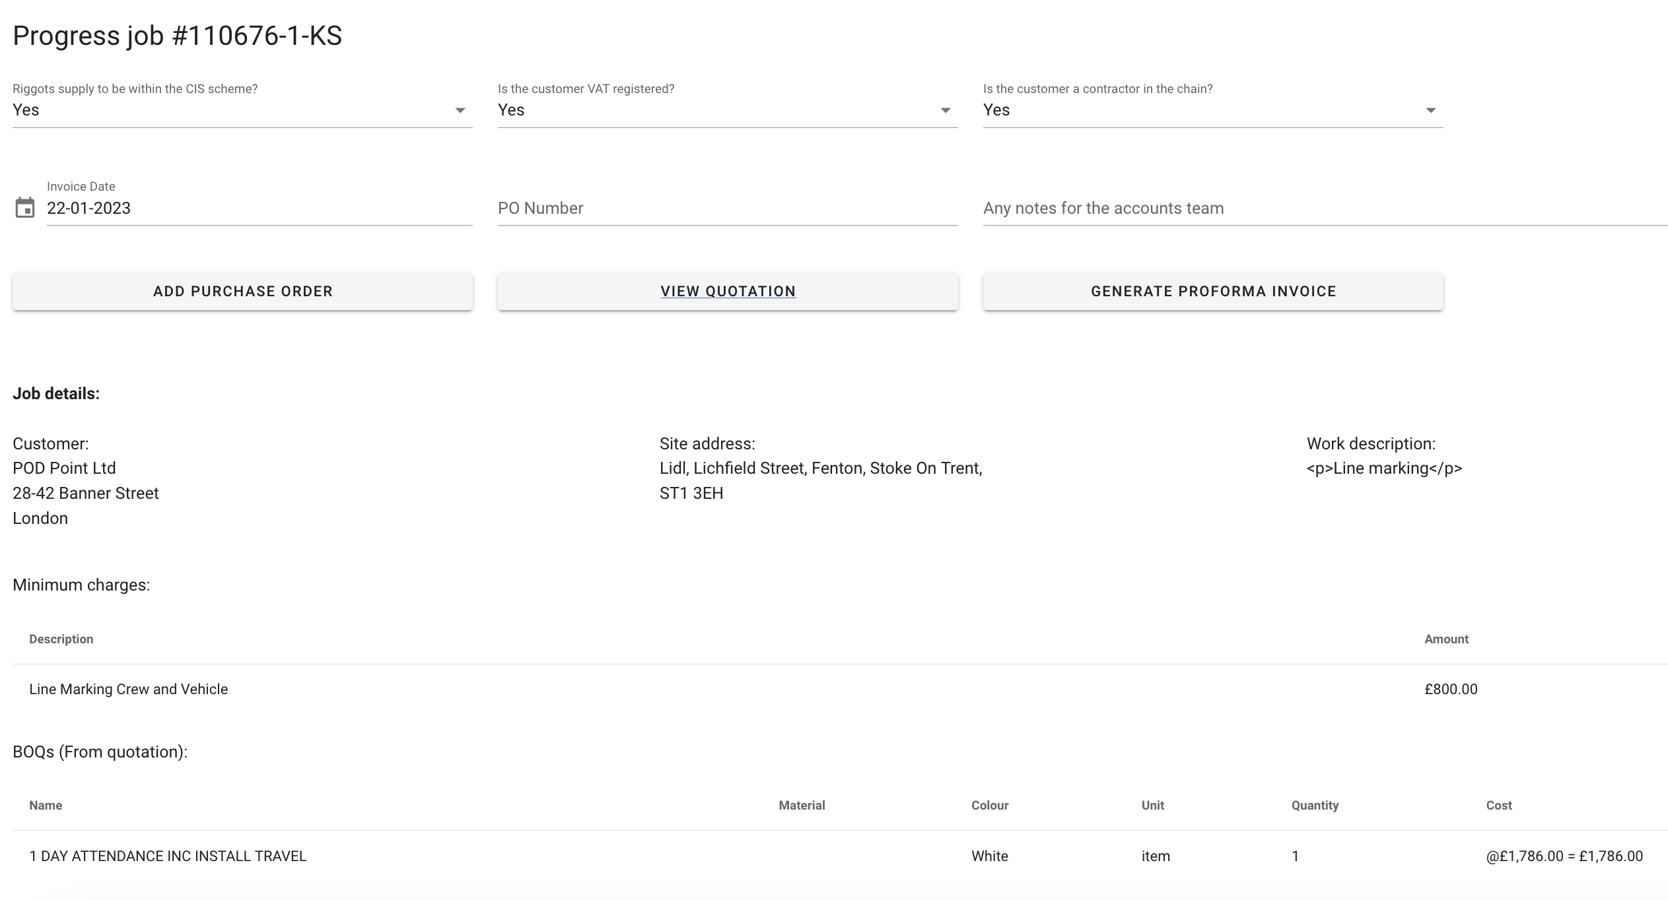1668x900 pixels.
Task: Open contractor in the chain dropdown
Action: point(1212,110)
